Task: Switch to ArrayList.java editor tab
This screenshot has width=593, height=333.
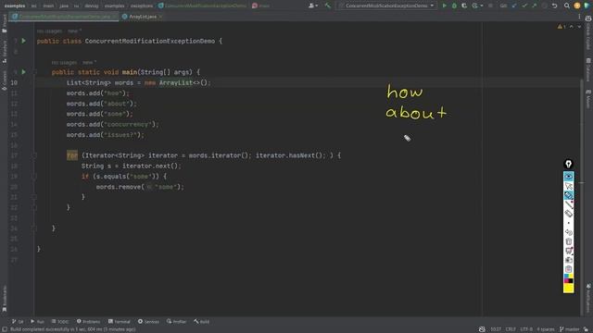Action: (x=143, y=17)
